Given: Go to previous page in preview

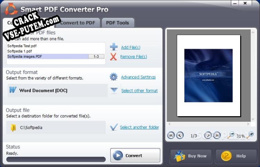Looking at the screenshot, I should pos(180,135).
